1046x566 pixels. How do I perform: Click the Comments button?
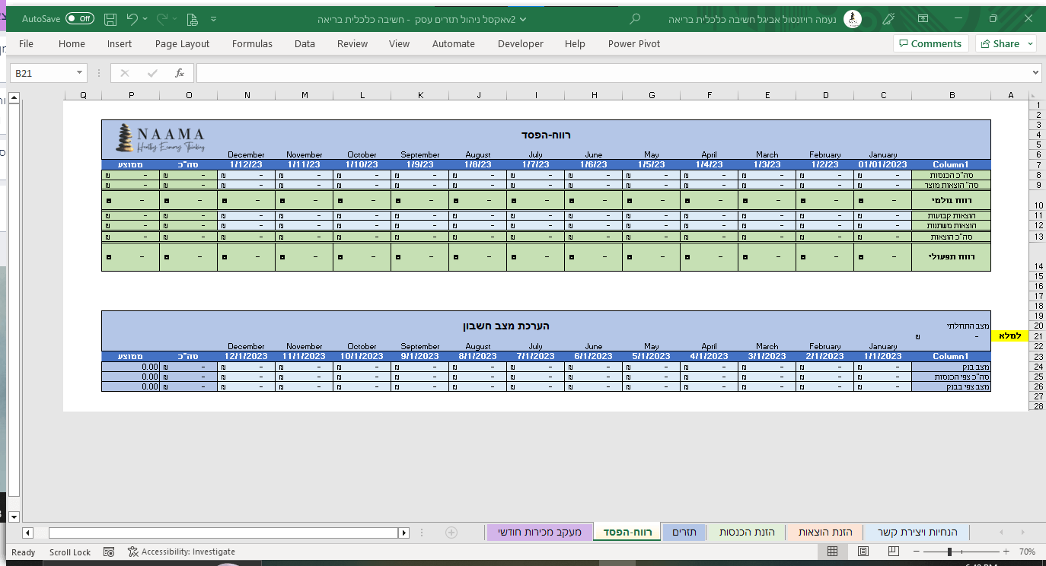930,43
